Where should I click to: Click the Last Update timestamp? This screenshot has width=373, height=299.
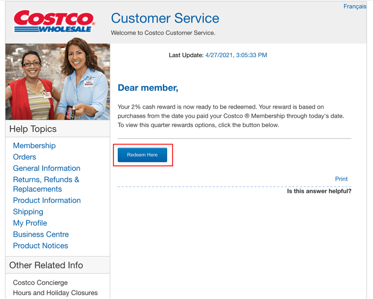pos(236,55)
